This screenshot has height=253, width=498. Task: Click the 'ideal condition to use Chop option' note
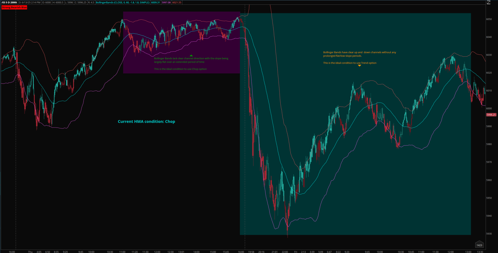click(180, 69)
